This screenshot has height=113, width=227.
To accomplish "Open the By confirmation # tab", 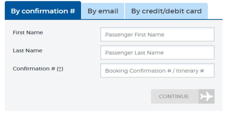I will click(43, 10).
